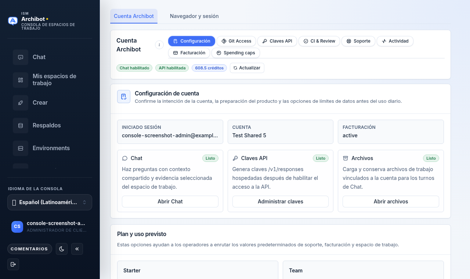This screenshot has height=279, width=470.
Task: Select the Starter plan card
Action: click(198, 270)
